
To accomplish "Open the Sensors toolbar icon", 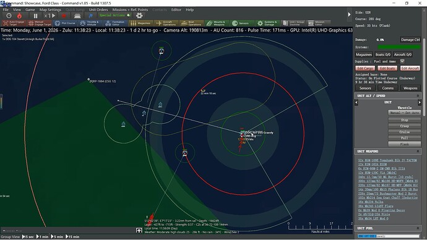I will click(242, 24).
